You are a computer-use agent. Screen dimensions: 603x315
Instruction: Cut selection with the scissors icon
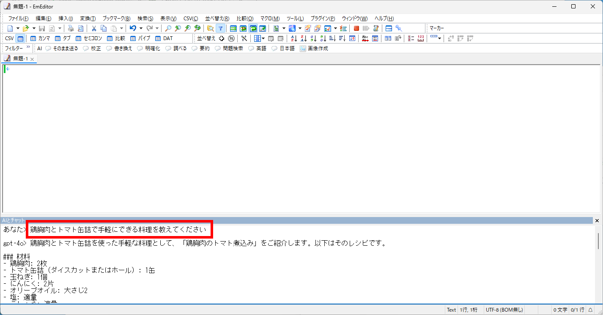point(94,28)
